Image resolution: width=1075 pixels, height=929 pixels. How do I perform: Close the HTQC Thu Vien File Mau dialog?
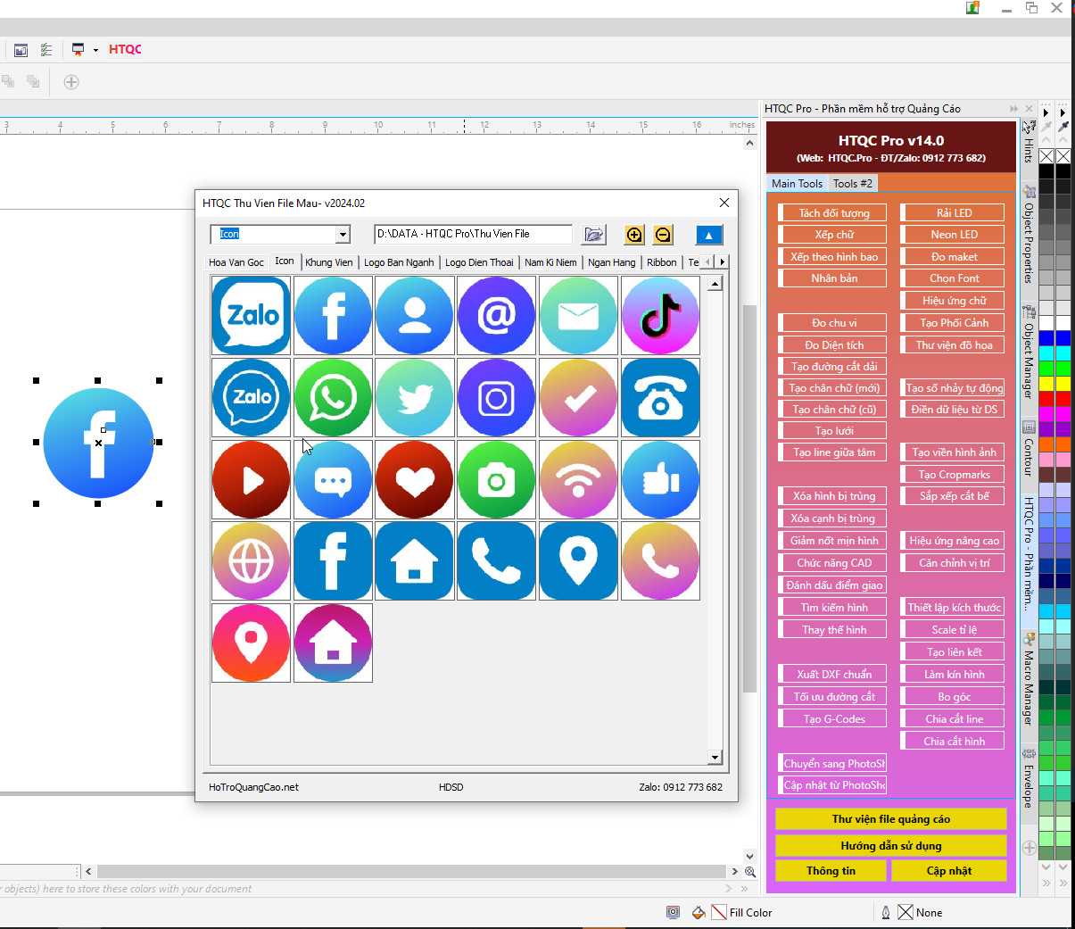pyautogui.click(x=724, y=203)
